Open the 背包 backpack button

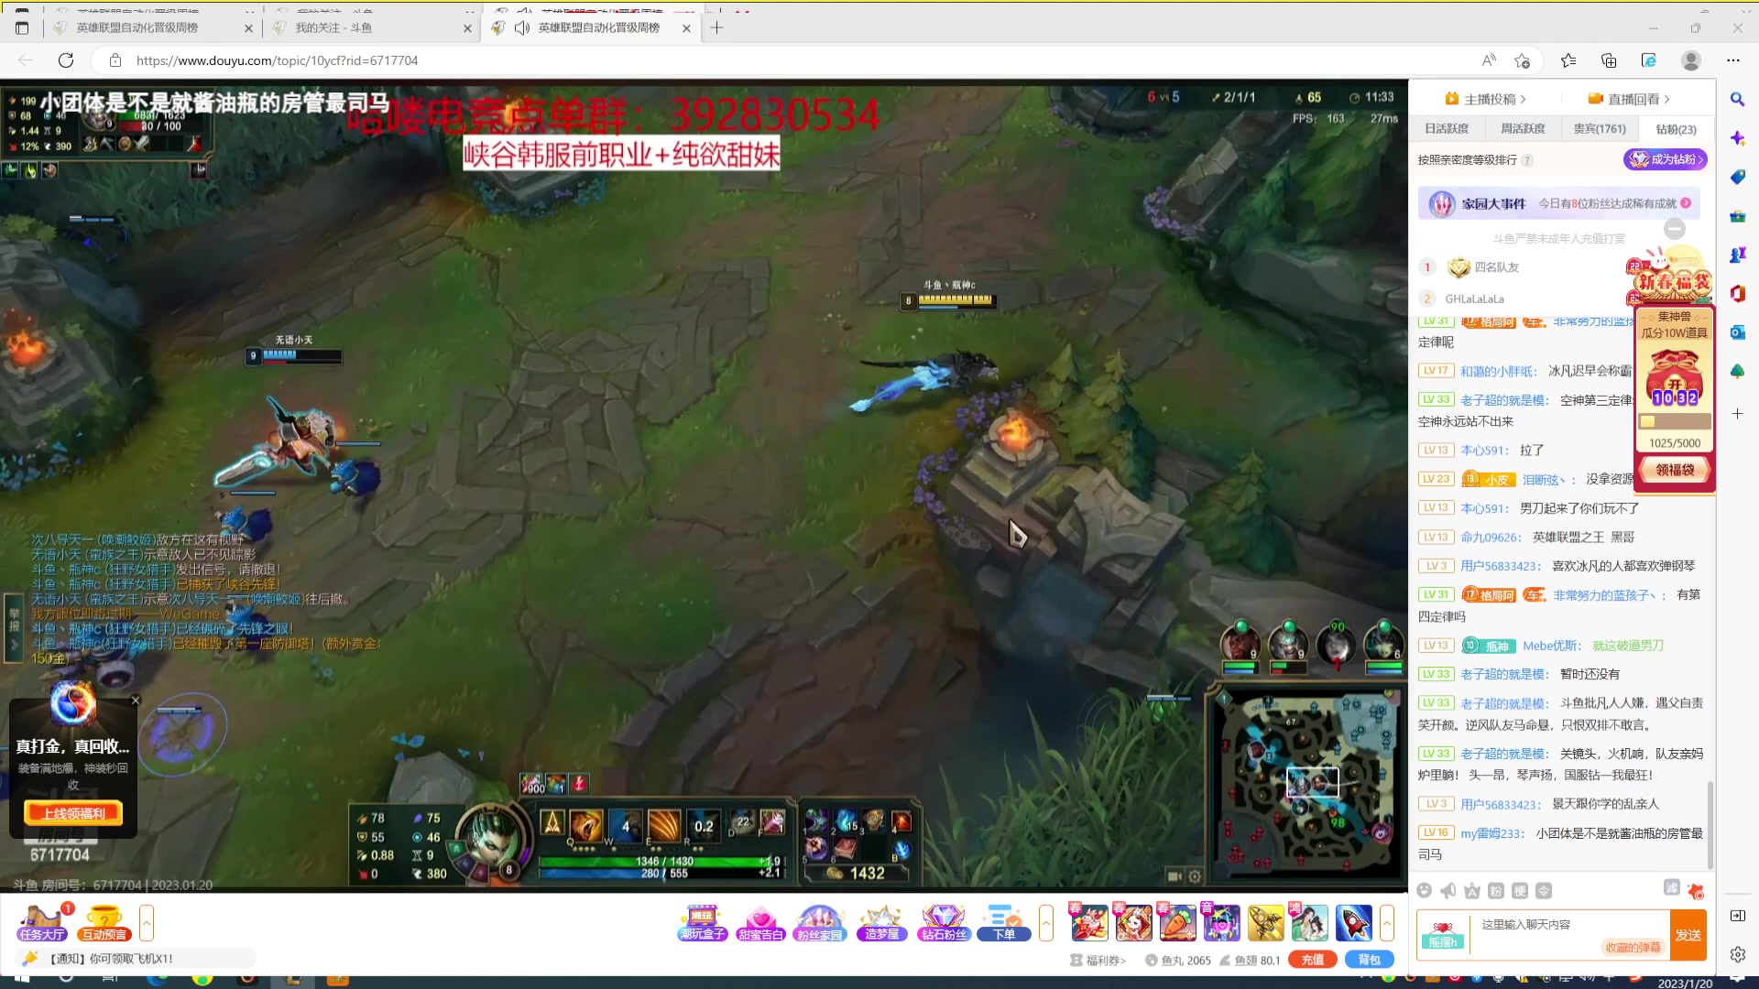(1369, 960)
